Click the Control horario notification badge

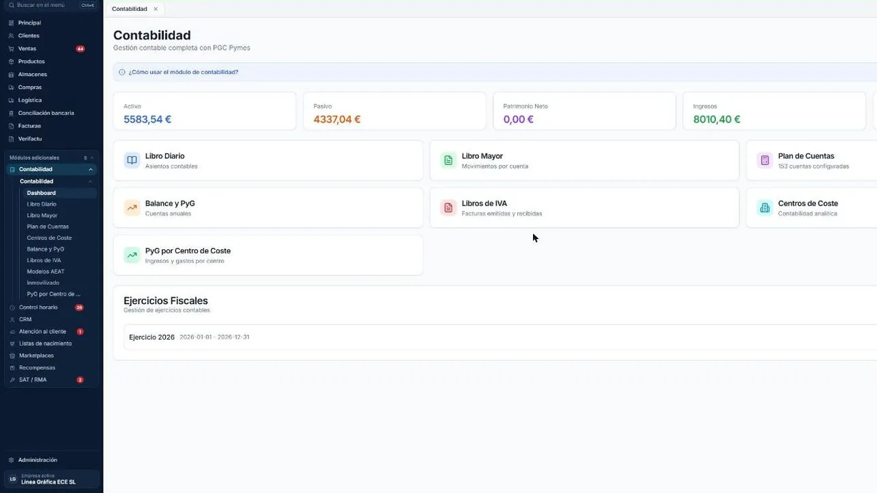79,307
